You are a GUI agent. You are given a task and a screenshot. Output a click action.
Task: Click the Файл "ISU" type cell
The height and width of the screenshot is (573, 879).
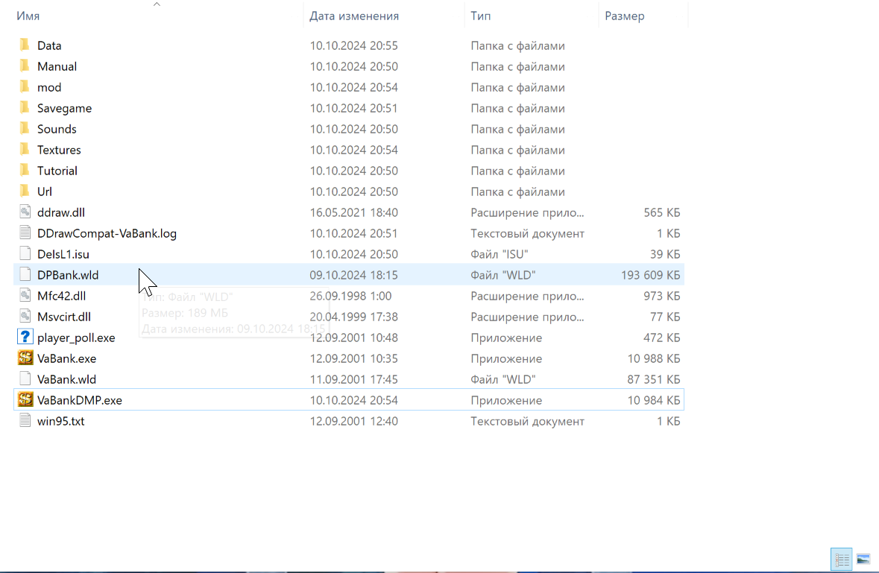tap(500, 254)
